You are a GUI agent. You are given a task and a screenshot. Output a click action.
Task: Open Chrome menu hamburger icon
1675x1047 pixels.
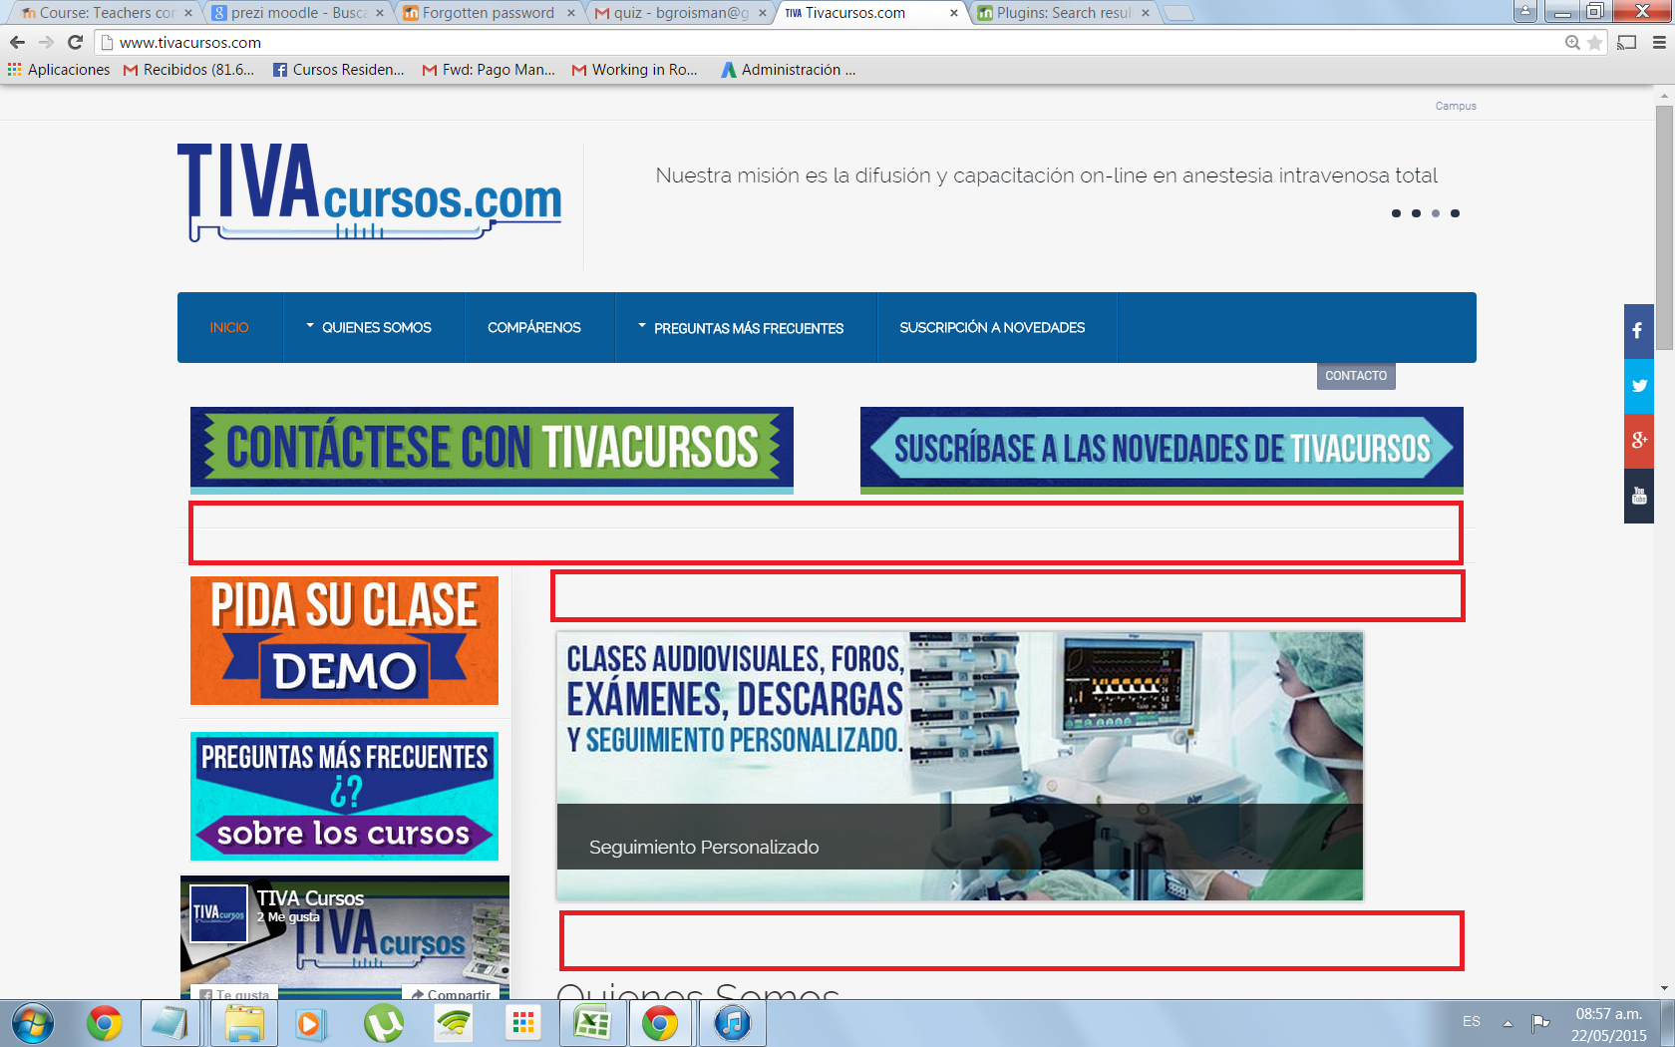point(1659,42)
